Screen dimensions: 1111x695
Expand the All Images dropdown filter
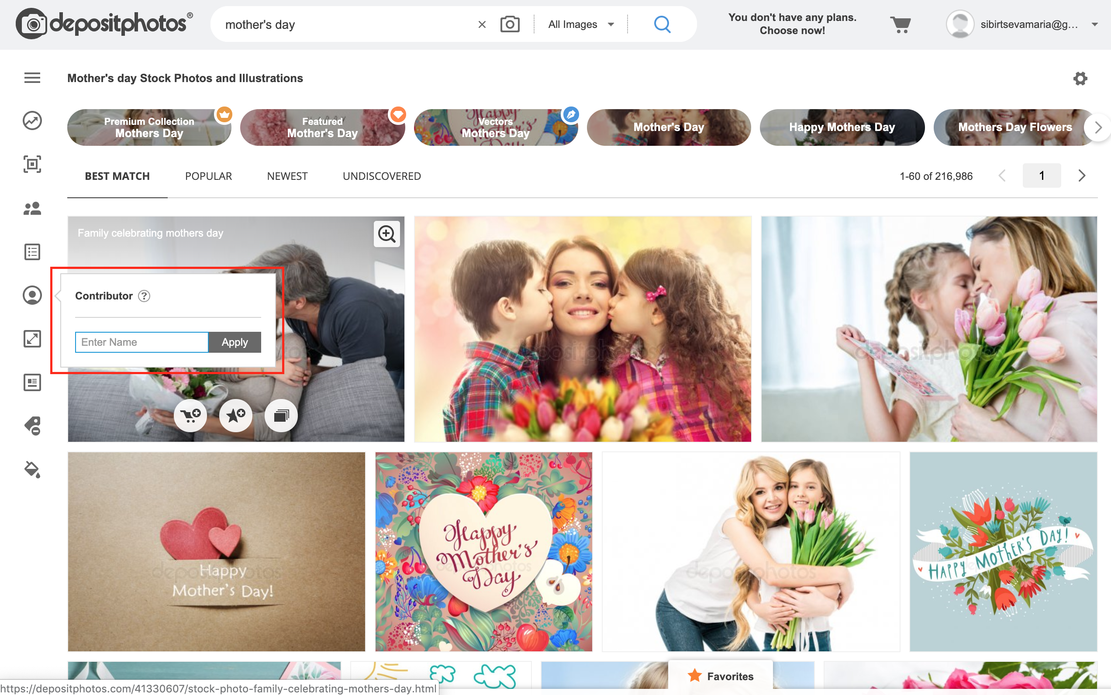[582, 25]
